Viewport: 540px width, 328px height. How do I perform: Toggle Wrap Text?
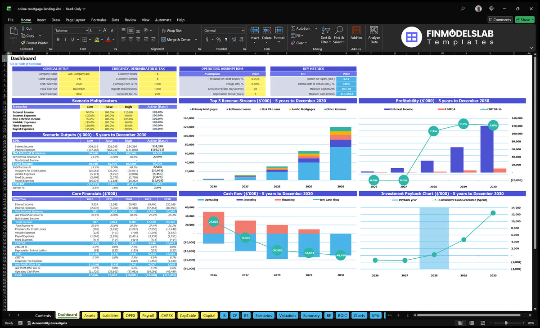point(171,31)
